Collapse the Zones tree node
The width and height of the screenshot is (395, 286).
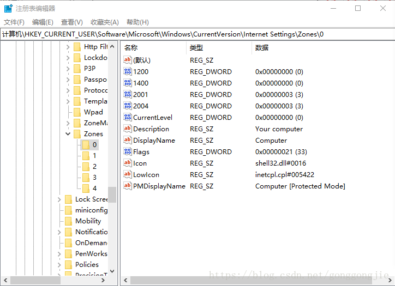(68, 133)
